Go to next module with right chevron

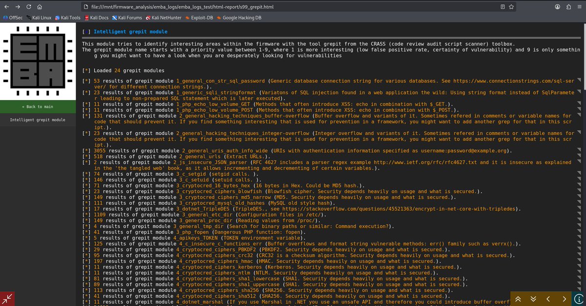coord(564,299)
